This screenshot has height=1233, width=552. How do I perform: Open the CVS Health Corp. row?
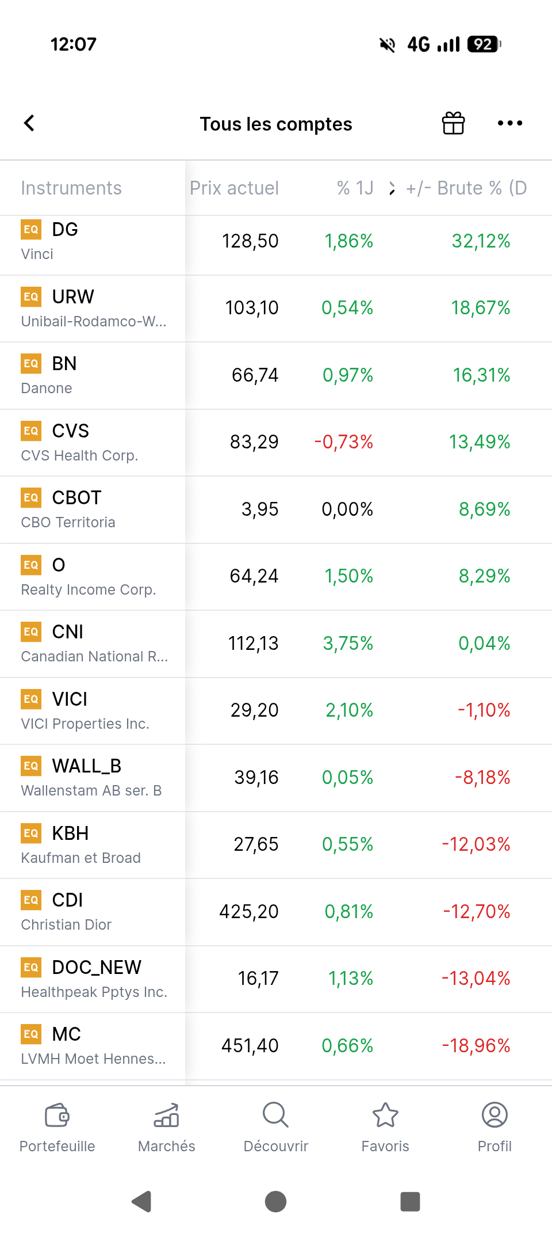click(x=276, y=443)
